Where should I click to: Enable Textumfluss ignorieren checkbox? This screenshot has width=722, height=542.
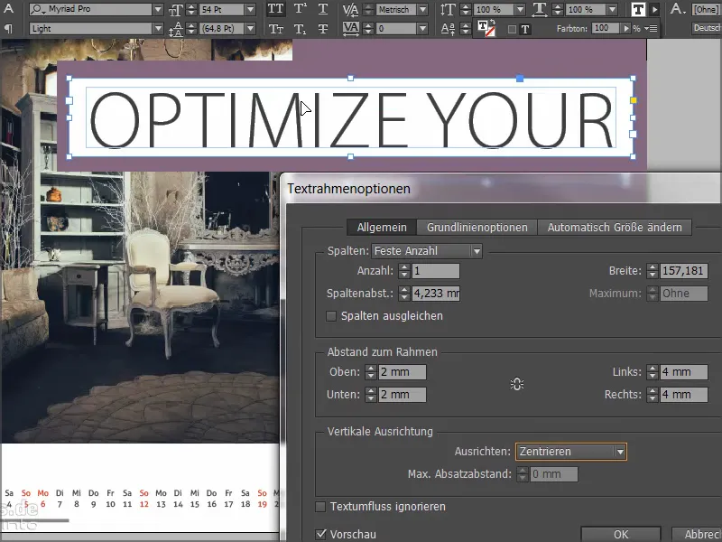point(320,507)
